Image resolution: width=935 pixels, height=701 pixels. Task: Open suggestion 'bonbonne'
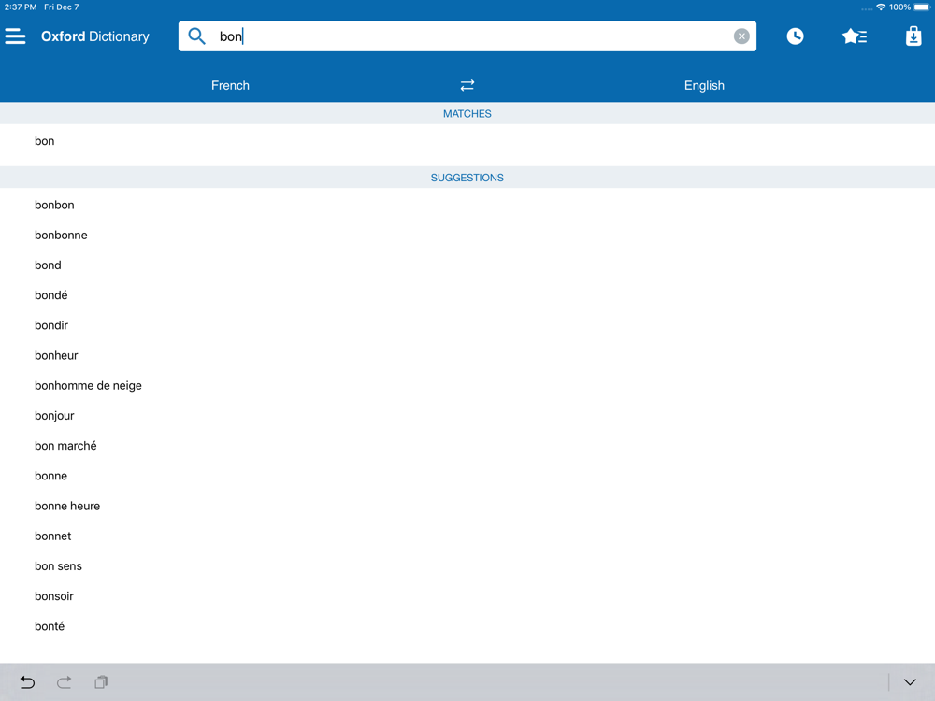467,235
